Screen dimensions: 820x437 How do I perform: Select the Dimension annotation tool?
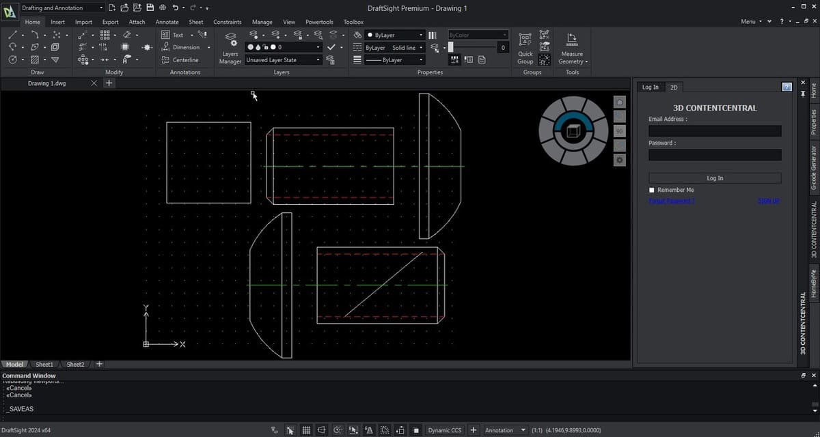pos(187,47)
